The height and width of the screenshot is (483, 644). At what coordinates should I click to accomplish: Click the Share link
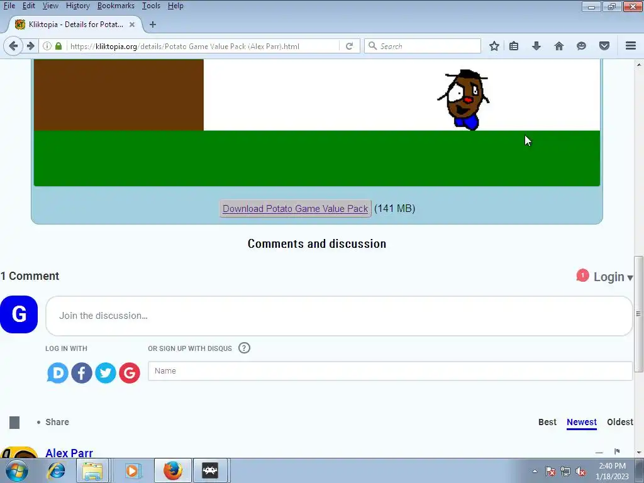pyautogui.click(x=57, y=422)
